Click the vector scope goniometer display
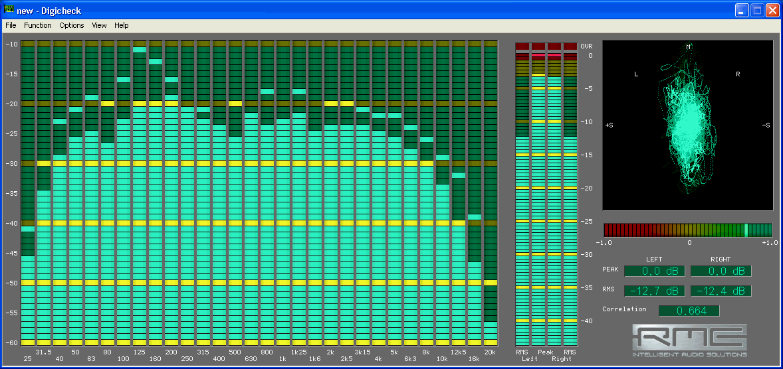 [x=688, y=125]
